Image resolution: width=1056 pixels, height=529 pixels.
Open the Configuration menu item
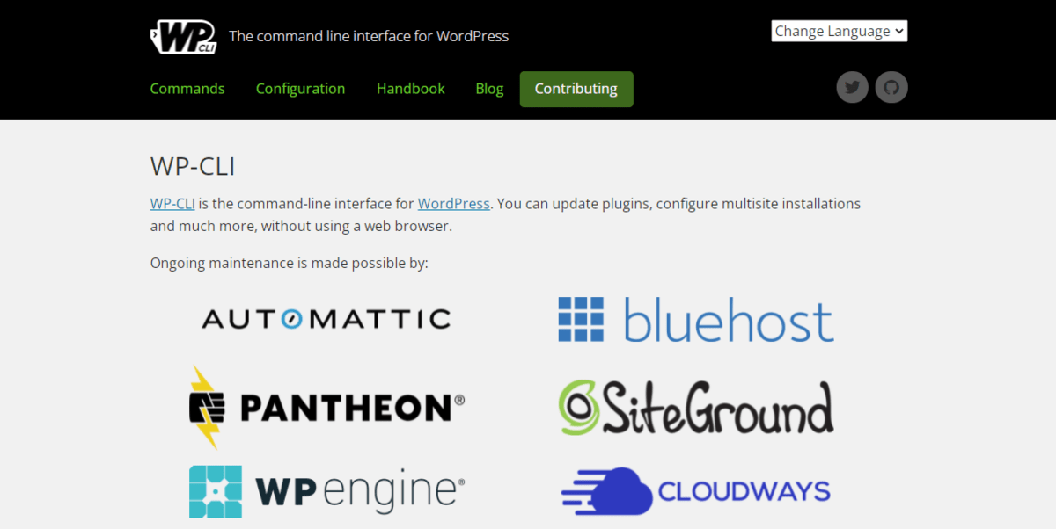coord(300,89)
